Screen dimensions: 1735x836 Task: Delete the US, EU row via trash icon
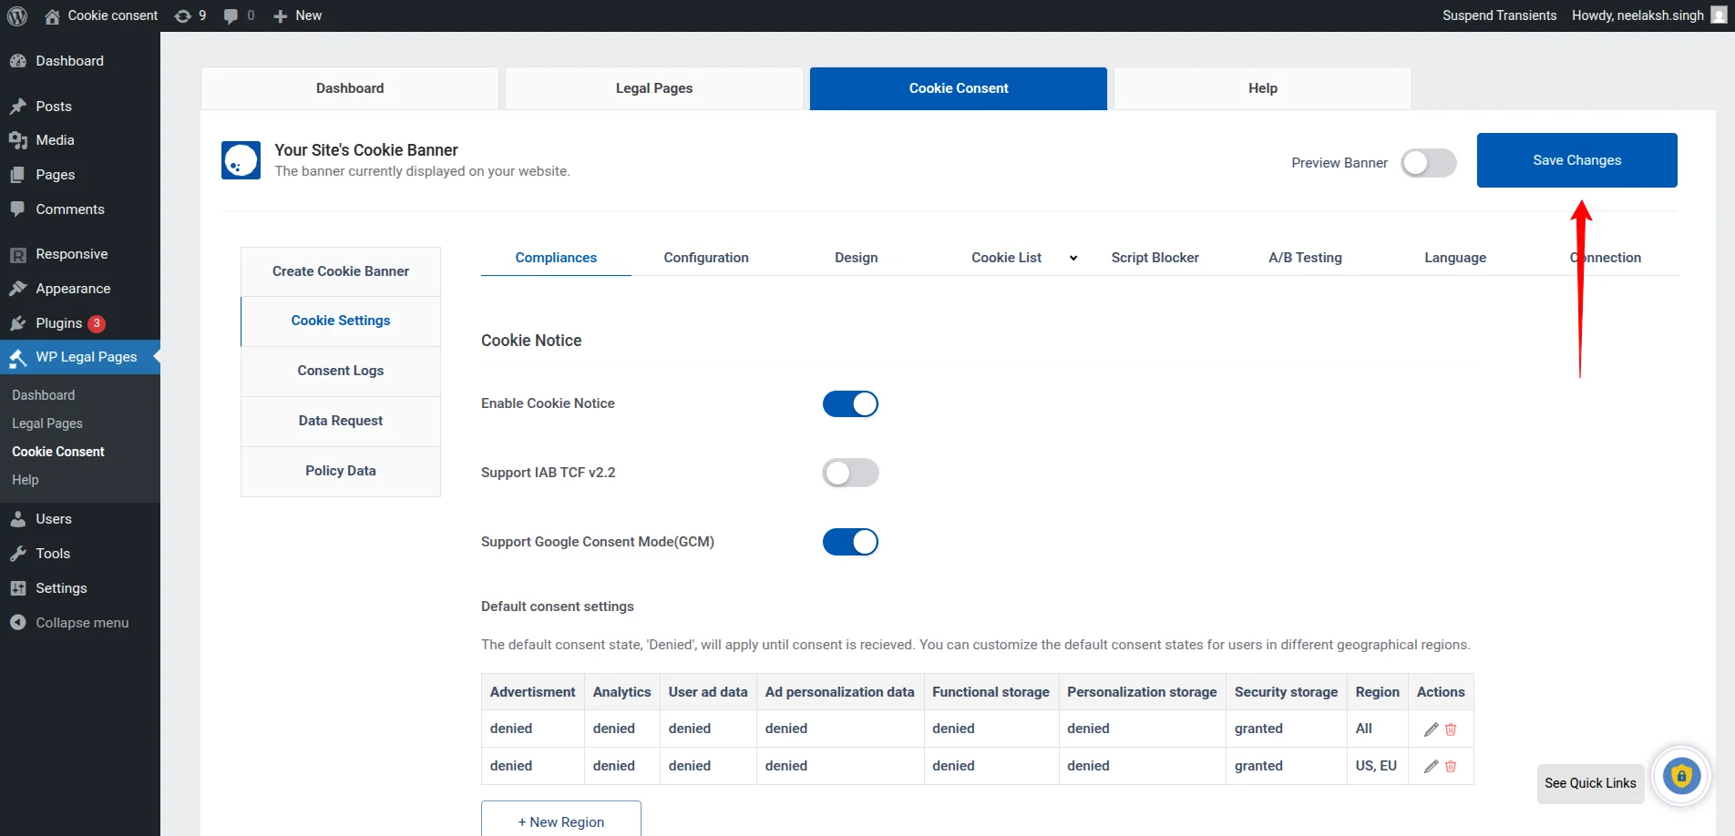coord(1451,766)
